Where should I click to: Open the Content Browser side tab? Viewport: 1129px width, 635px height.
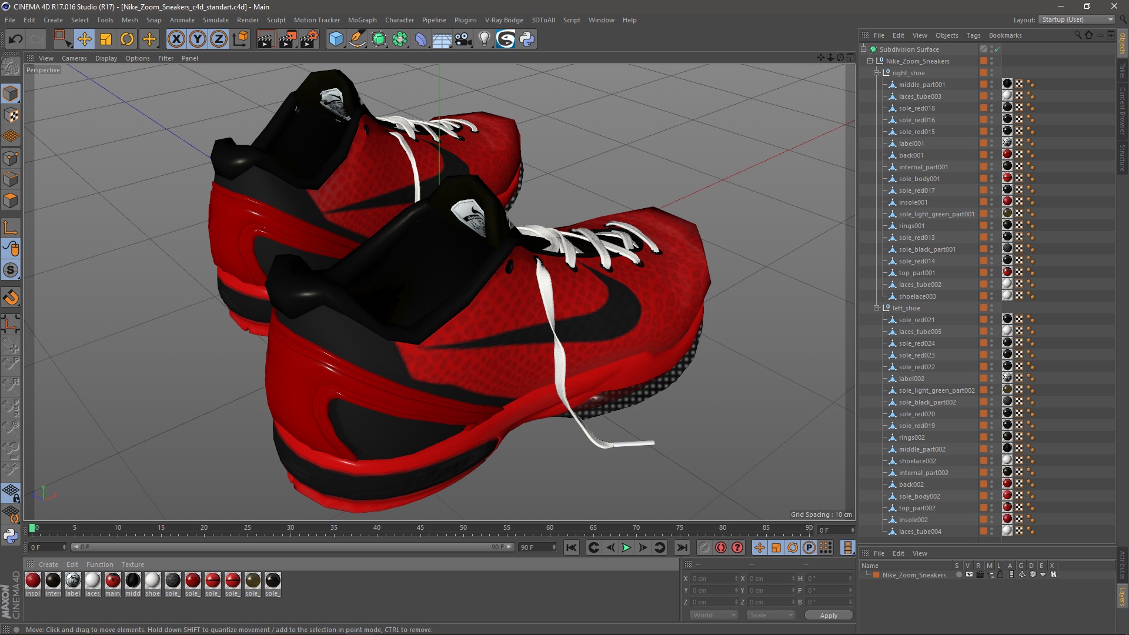(x=1123, y=111)
